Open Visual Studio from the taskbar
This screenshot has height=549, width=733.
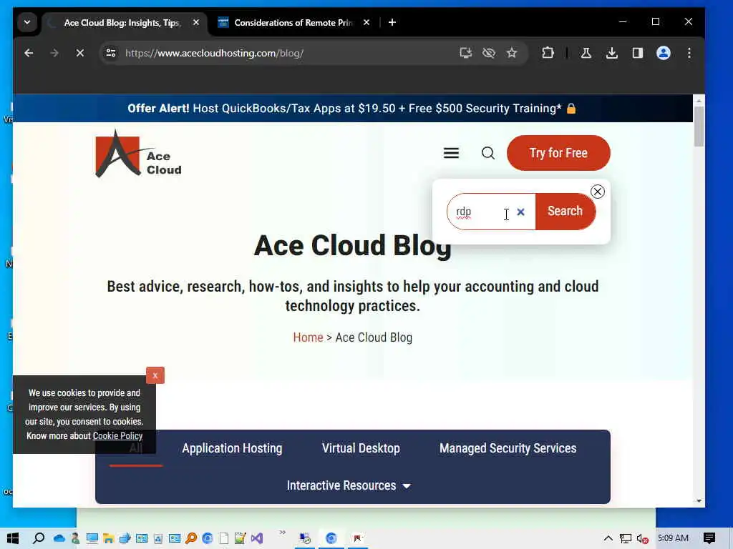257,538
